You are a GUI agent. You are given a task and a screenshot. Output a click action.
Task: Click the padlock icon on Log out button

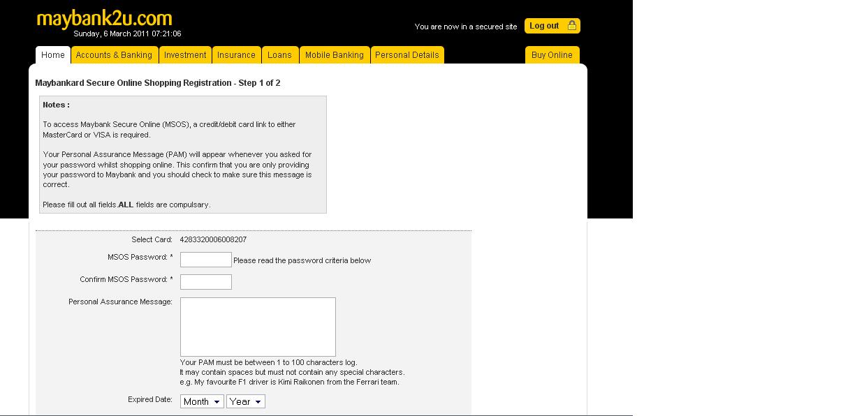571,25
